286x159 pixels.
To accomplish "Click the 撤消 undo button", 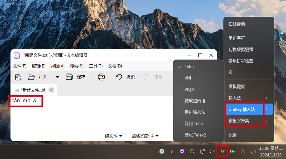I will [125, 77].
